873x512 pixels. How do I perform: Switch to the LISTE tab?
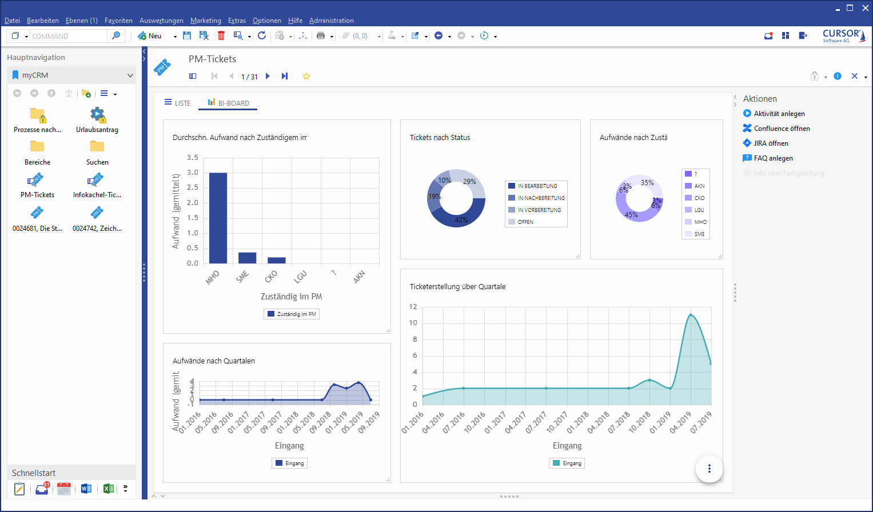(178, 103)
